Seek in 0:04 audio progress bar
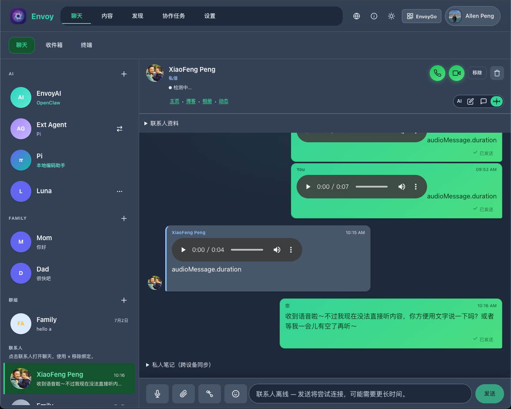The height and width of the screenshot is (409, 511). pos(247,250)
